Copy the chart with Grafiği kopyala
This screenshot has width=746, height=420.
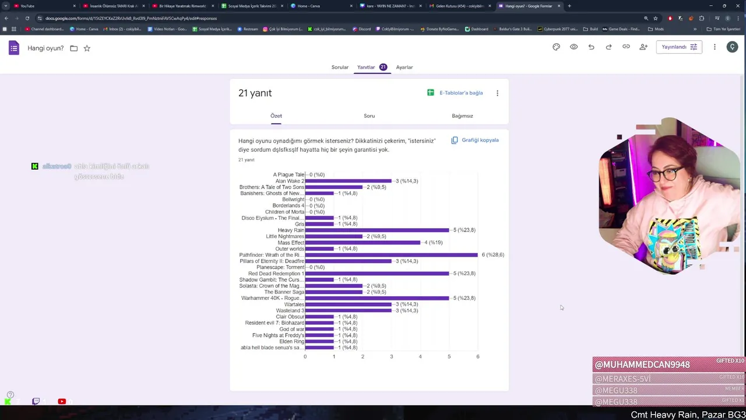pos(475,140)
